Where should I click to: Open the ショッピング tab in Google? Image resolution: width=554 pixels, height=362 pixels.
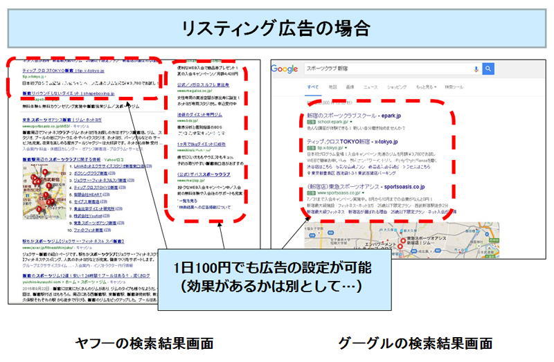click(x=396, y=87)
